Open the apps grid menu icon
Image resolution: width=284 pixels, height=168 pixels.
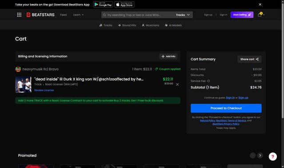click(19, 15)
